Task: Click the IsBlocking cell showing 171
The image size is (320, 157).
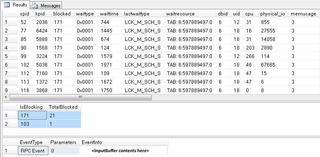Action: point(32,116)
